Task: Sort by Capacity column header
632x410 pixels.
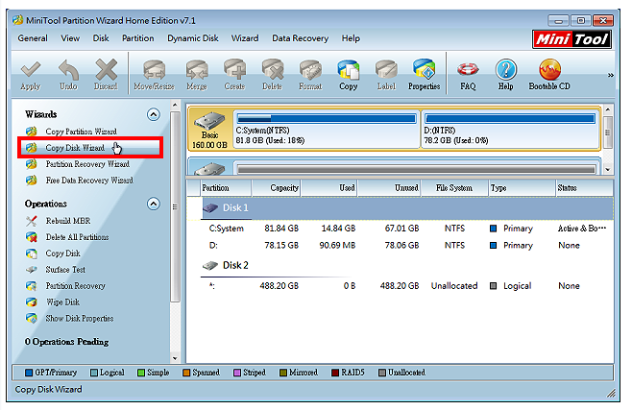Action: pos(276,188)
